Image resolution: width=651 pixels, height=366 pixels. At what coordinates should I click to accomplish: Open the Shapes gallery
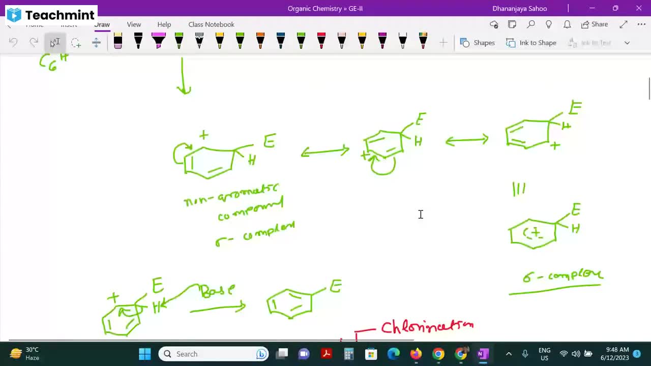tap(477, 43)
